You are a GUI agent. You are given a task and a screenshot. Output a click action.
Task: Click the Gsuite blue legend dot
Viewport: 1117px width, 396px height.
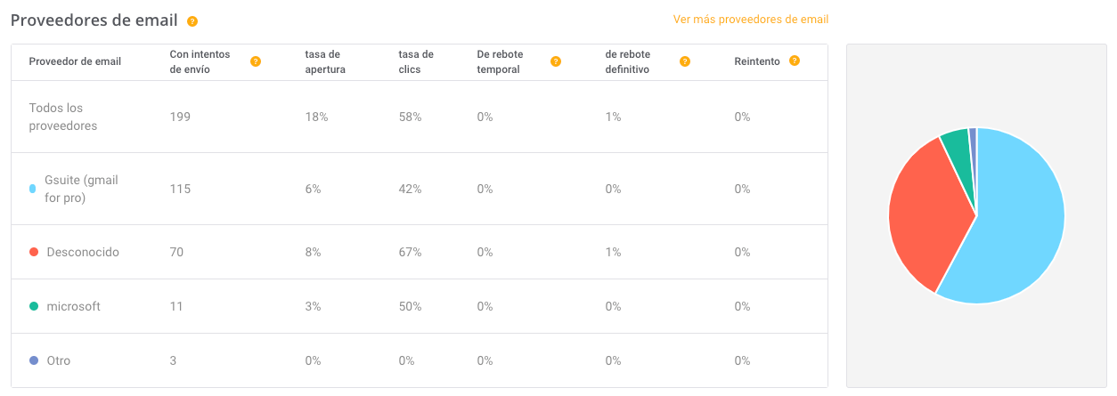click(x=33, y=189)
